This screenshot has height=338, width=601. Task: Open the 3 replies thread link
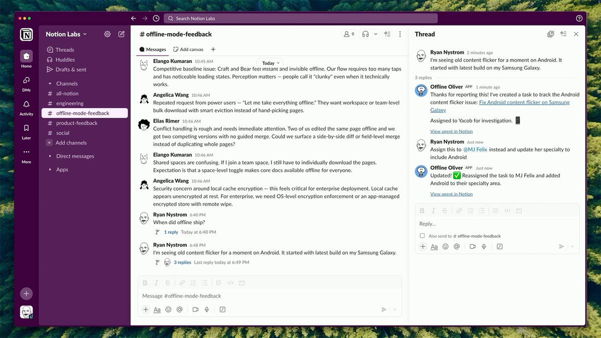tap(182, 262)
